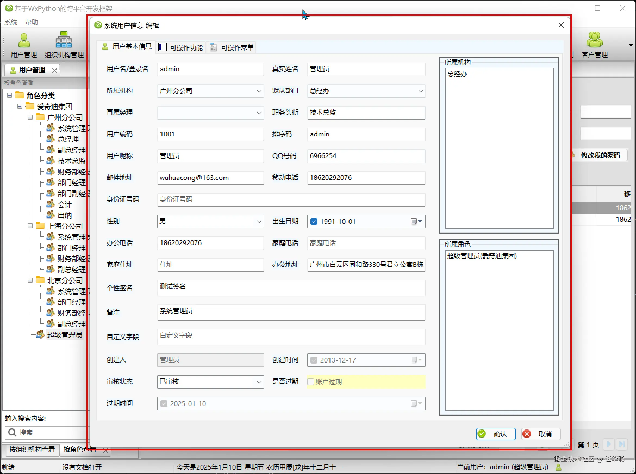This screenshot has width=636, height=474.
Task: Click the 用户管理 toolbar icon
Action: coord(24,40)
